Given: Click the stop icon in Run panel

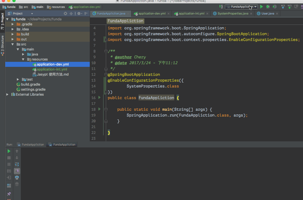Looking at the screenshot, I should point(9,158).
